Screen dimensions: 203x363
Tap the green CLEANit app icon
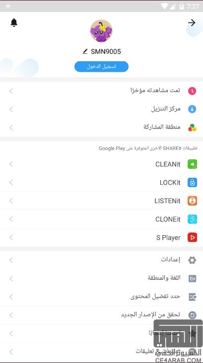point(192,164)
